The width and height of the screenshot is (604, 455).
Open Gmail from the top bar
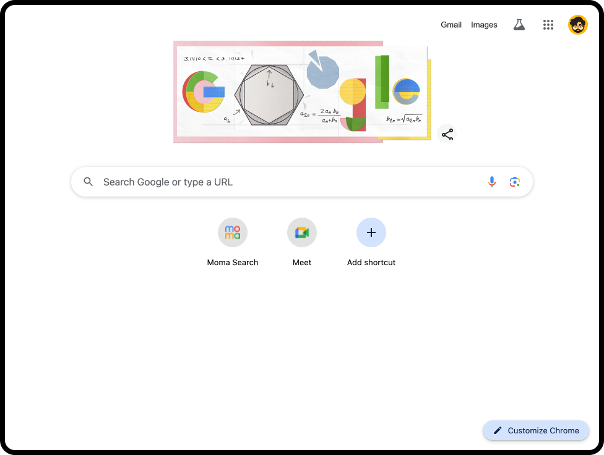[451, 25]
